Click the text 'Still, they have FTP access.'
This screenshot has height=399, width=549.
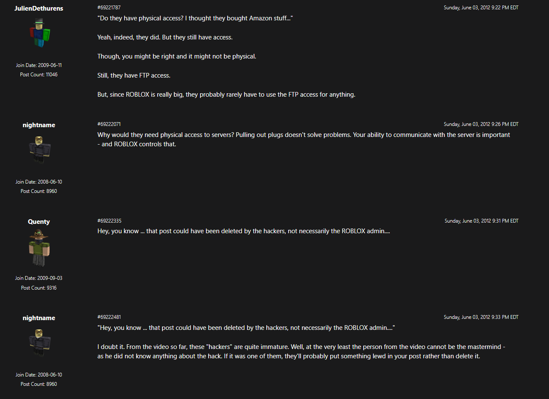[134, 75]
